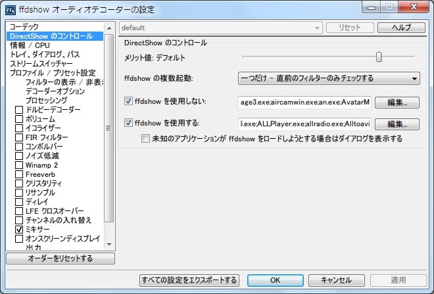Click the メリット値: デフォルト label
The width and height of the screenshot is (434, 294).
(155, 58)
